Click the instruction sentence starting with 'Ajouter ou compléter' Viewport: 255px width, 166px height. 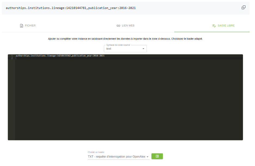click(x=125, y=39)
